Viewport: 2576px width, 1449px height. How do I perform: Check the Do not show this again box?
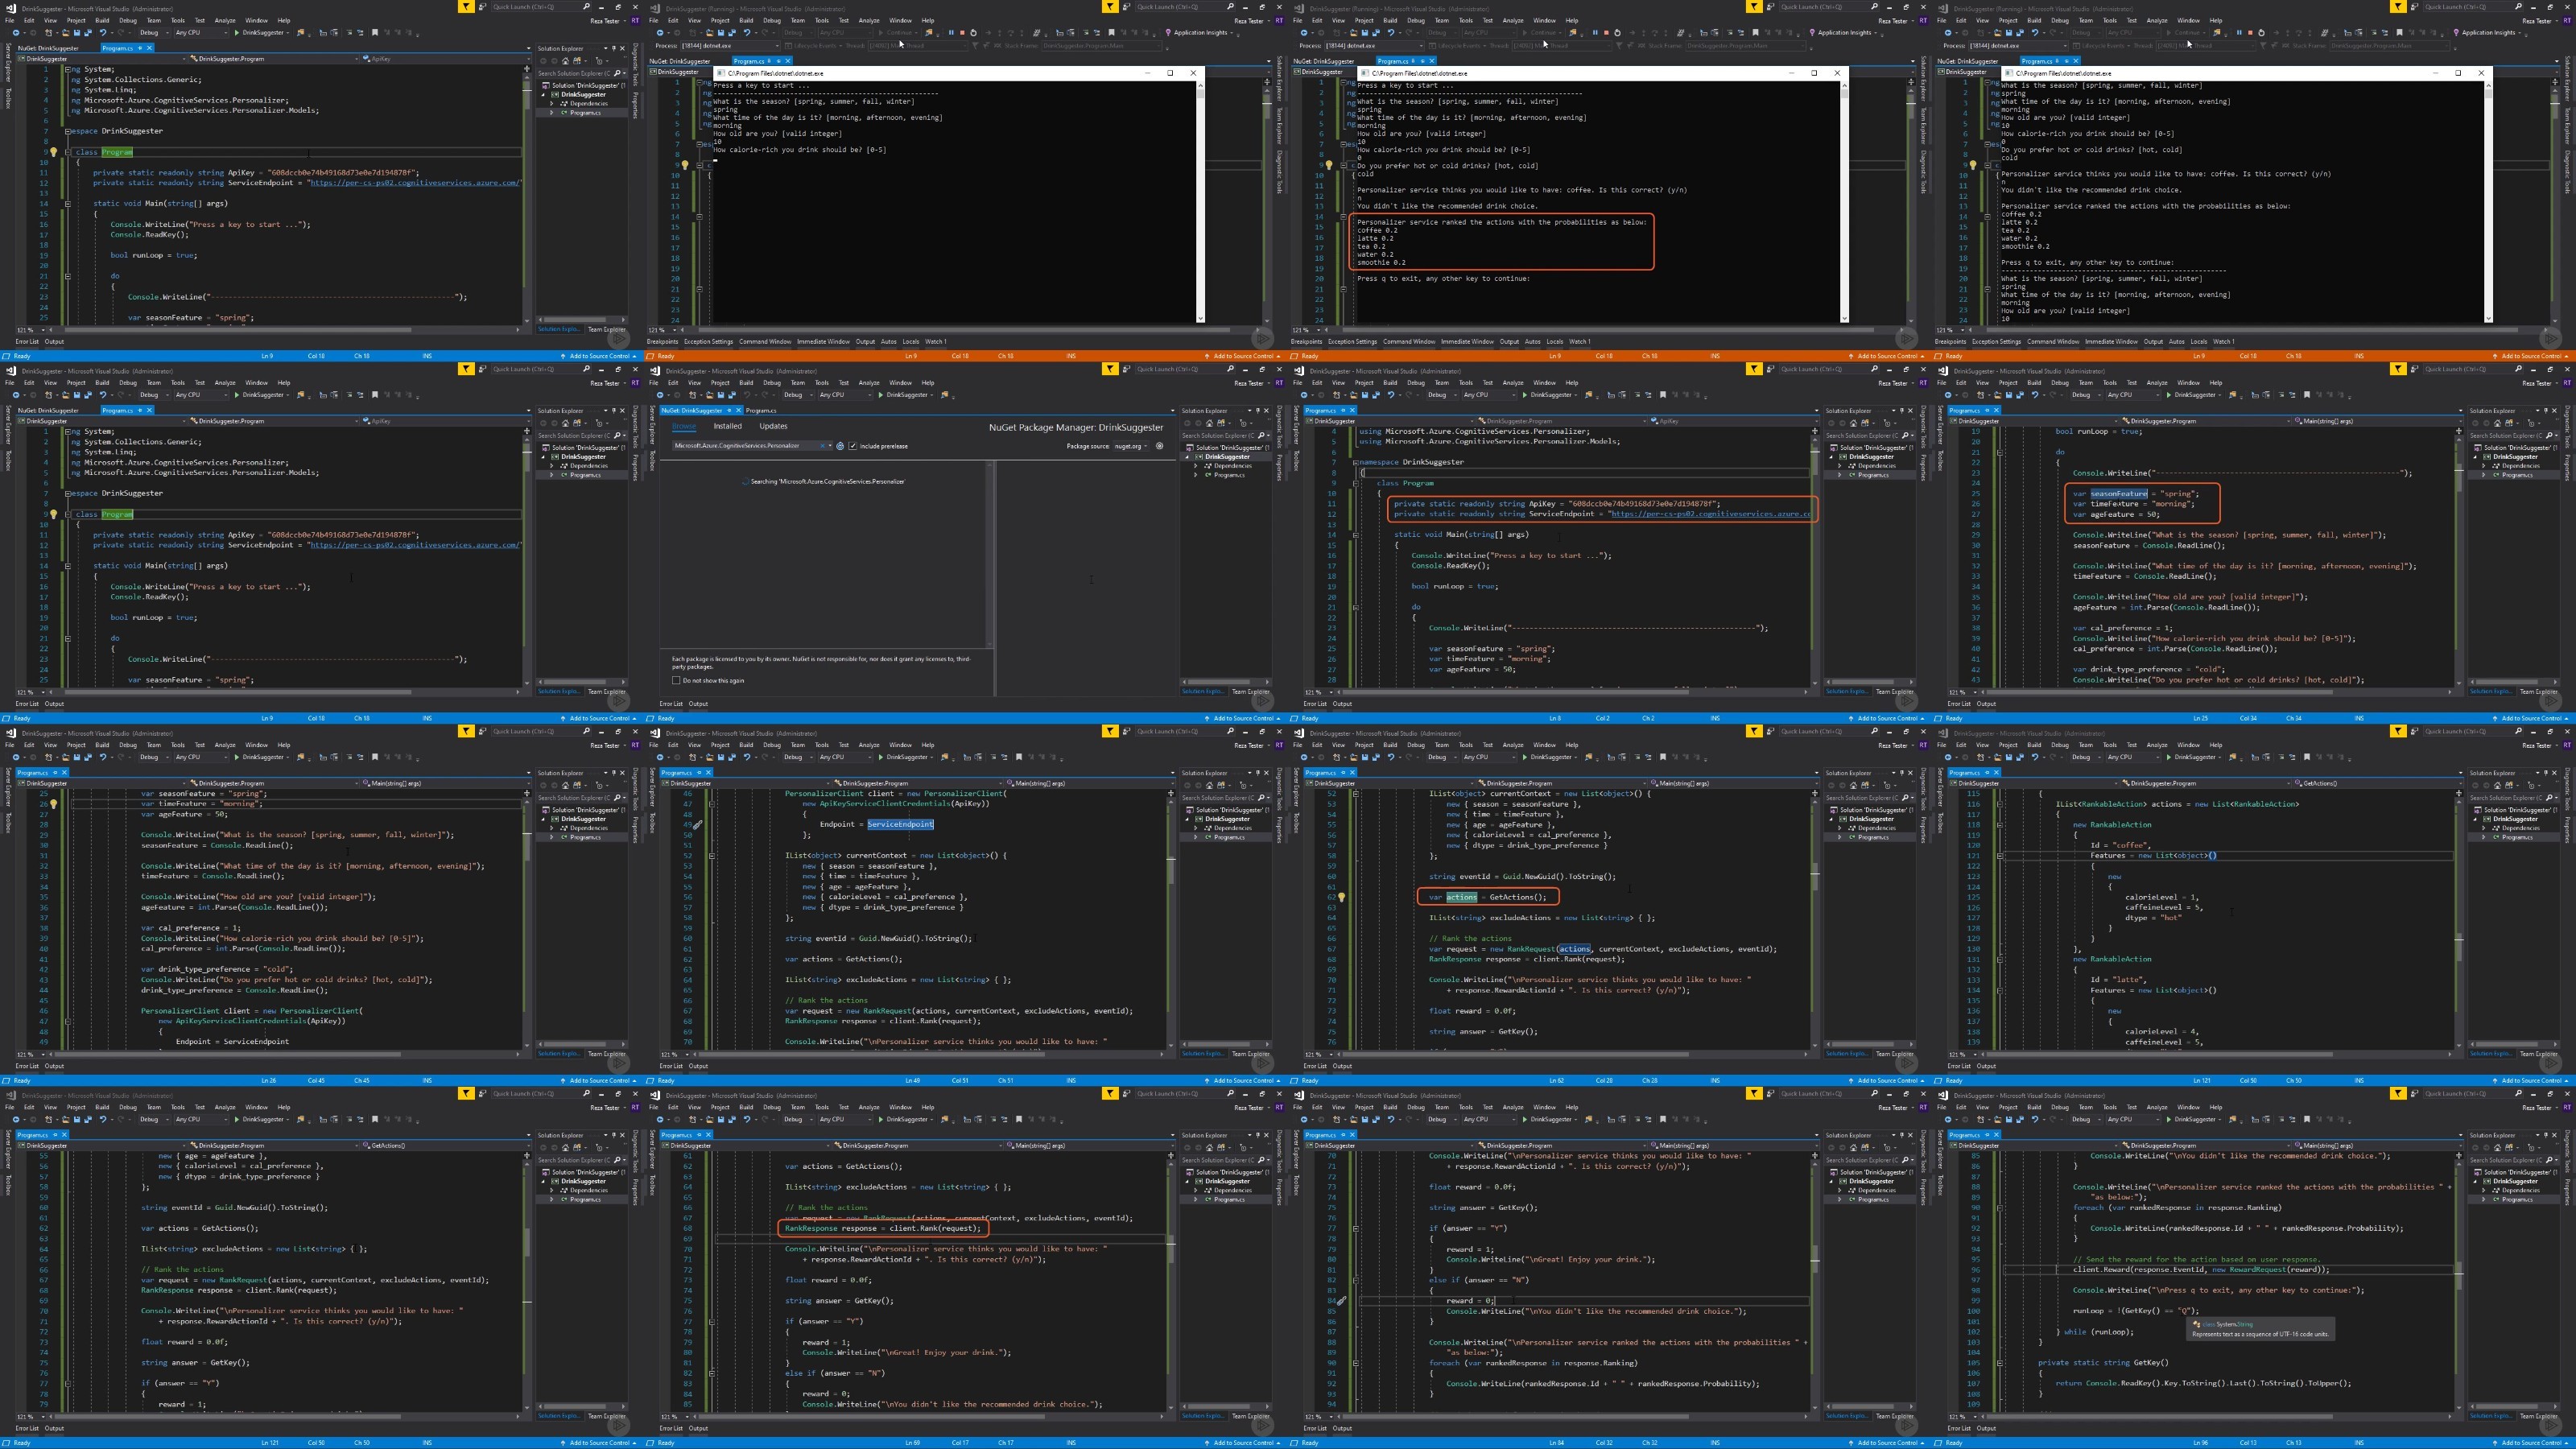click(676, 680)
